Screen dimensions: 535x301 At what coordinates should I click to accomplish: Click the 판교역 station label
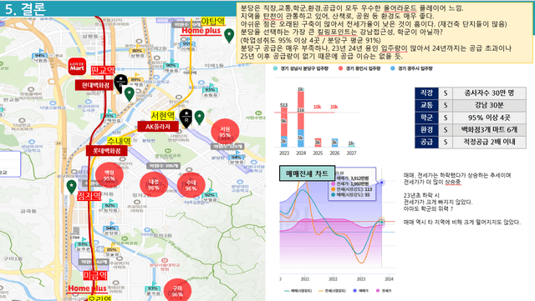click(x=103, y=71)
